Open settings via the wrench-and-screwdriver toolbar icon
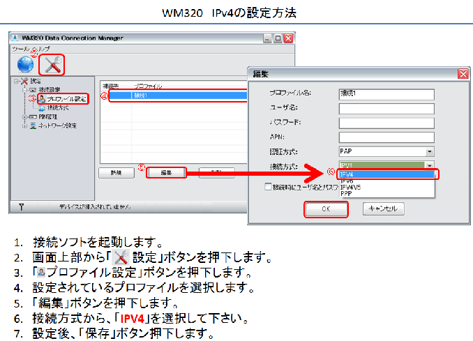Viewport: 473px width, 341px height. coord(52,65)
